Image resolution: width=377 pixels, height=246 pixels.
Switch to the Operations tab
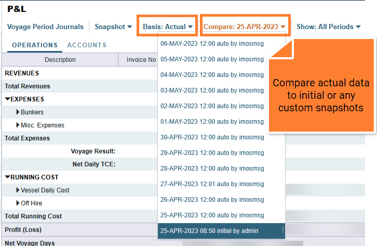point(35,45)
